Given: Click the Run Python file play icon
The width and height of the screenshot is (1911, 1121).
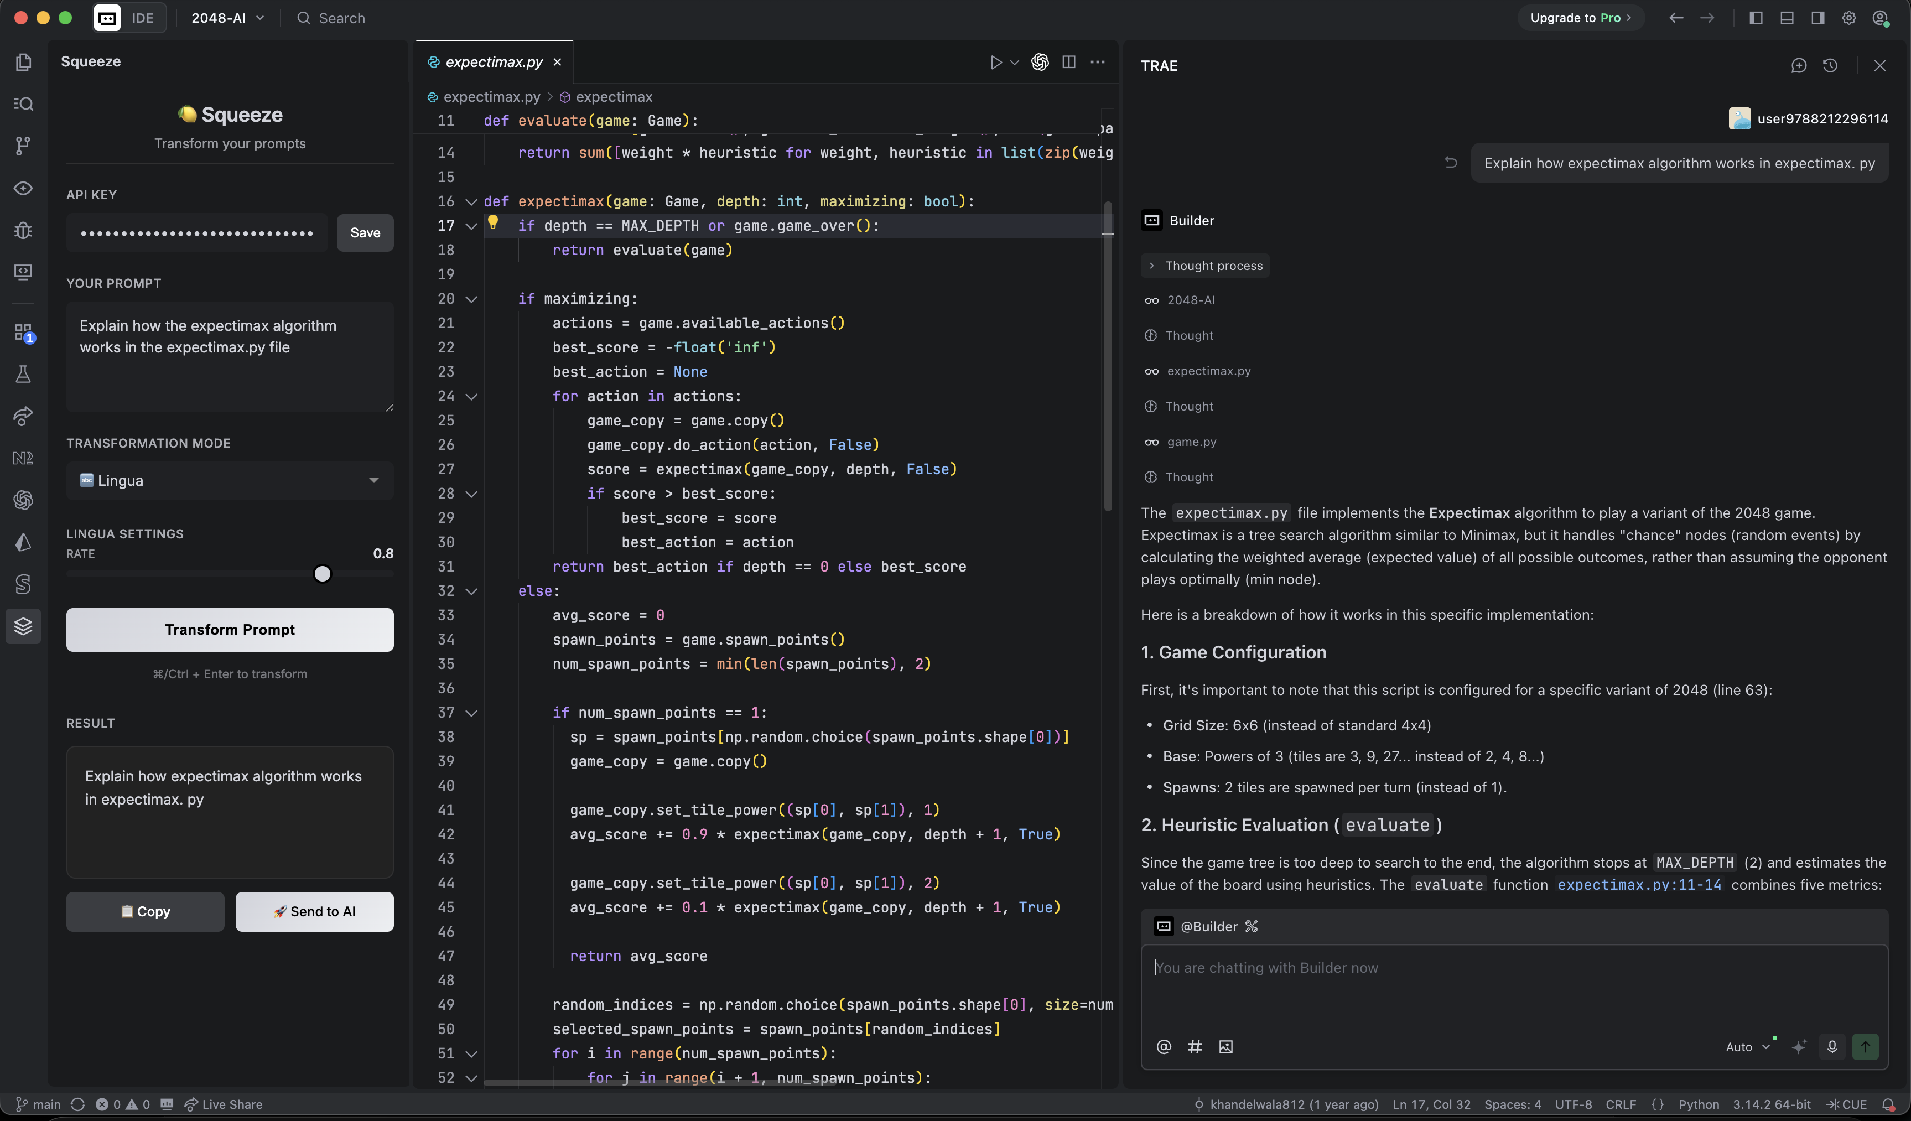Looking at the screenshot, I should pos(996,62).
